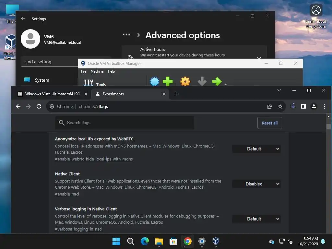Launch Microsoft Edge from taskbar
The width and height of the screenshot is (332, 249).
145,241
